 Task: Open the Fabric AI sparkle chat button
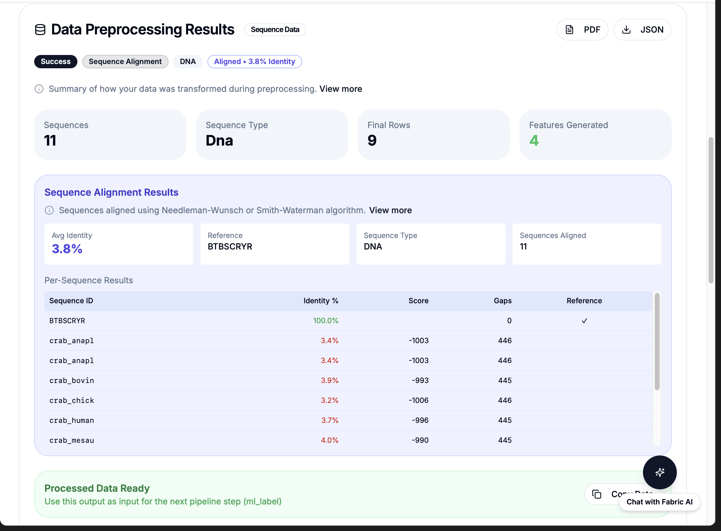click(660, 472)
